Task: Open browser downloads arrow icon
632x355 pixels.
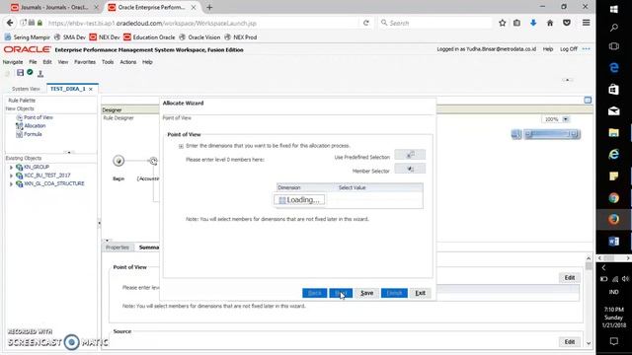Action: (533, 23)
